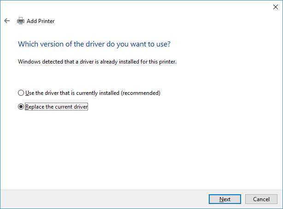Click the 'Use the driver that is currently installed' label
283x209 pixels.
93,93
